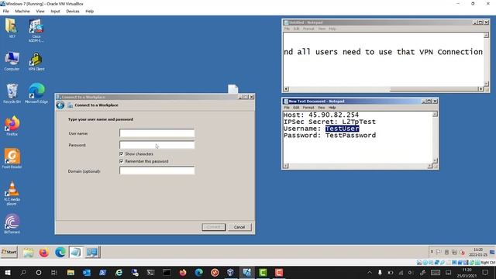Open Help menu in New Text Document Notepad
Viewport: 496px width, 279px height.
tap(332, 108)
